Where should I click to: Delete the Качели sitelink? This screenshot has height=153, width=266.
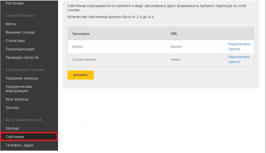click(x=234, y=49)
